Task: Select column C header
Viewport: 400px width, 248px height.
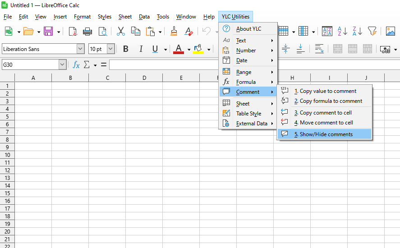Action: (107, 78)
